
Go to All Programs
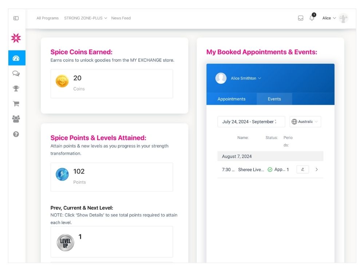pos(48,18)
